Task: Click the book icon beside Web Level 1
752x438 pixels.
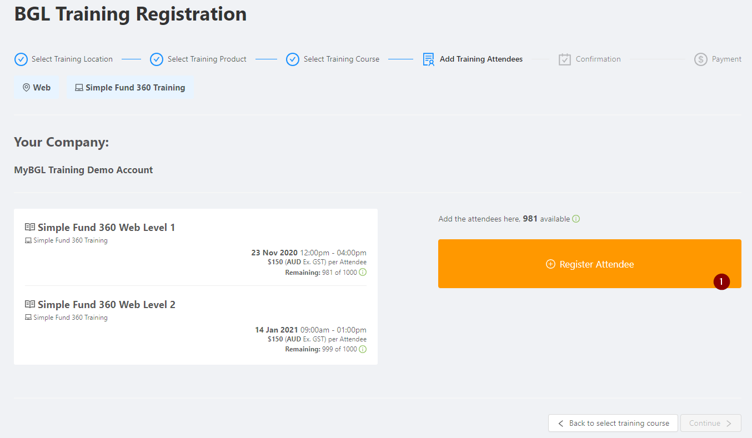Action: (x=30, y=227)
